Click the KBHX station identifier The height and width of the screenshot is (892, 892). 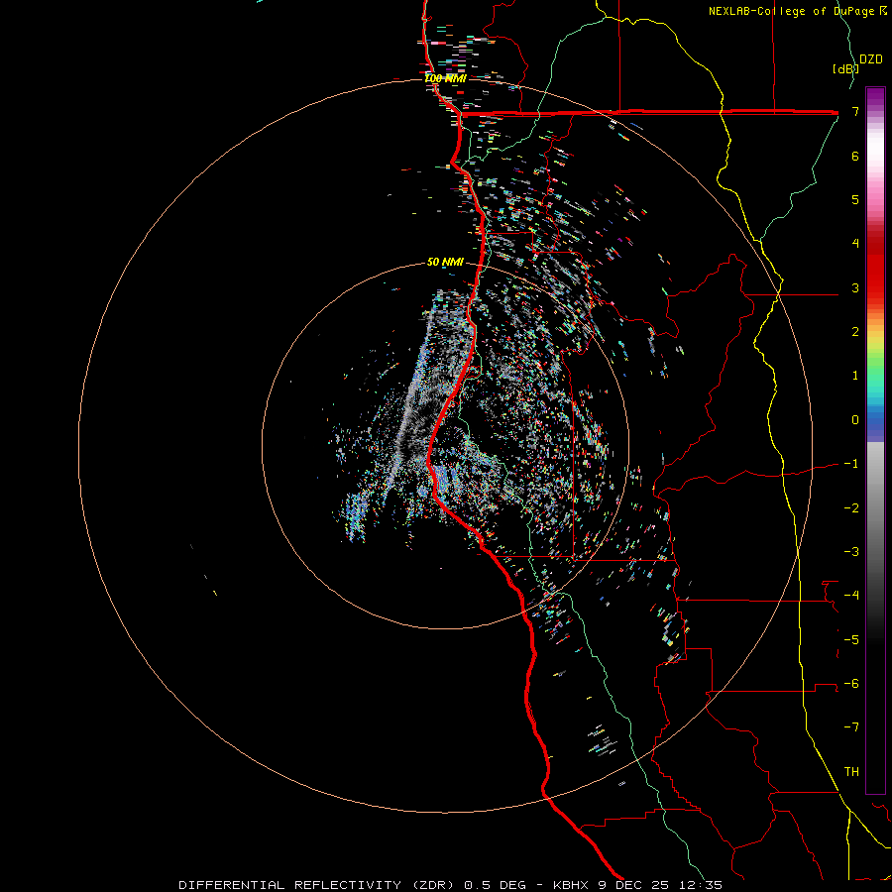coord(572,885)
